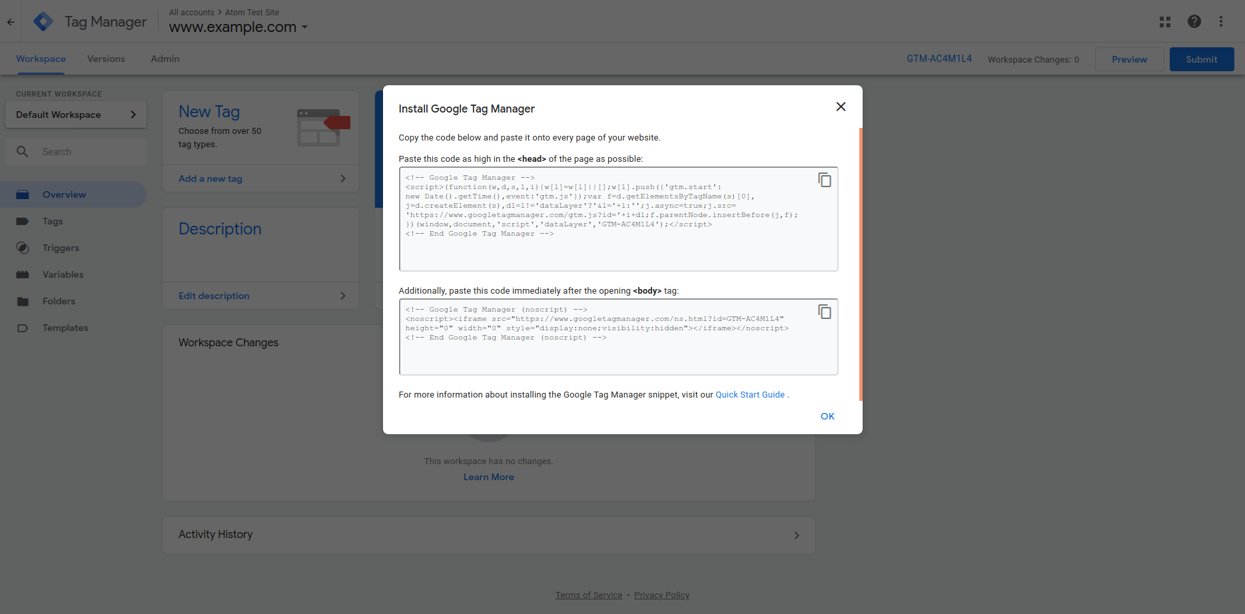Copy the body noscript code snippet

824,312
